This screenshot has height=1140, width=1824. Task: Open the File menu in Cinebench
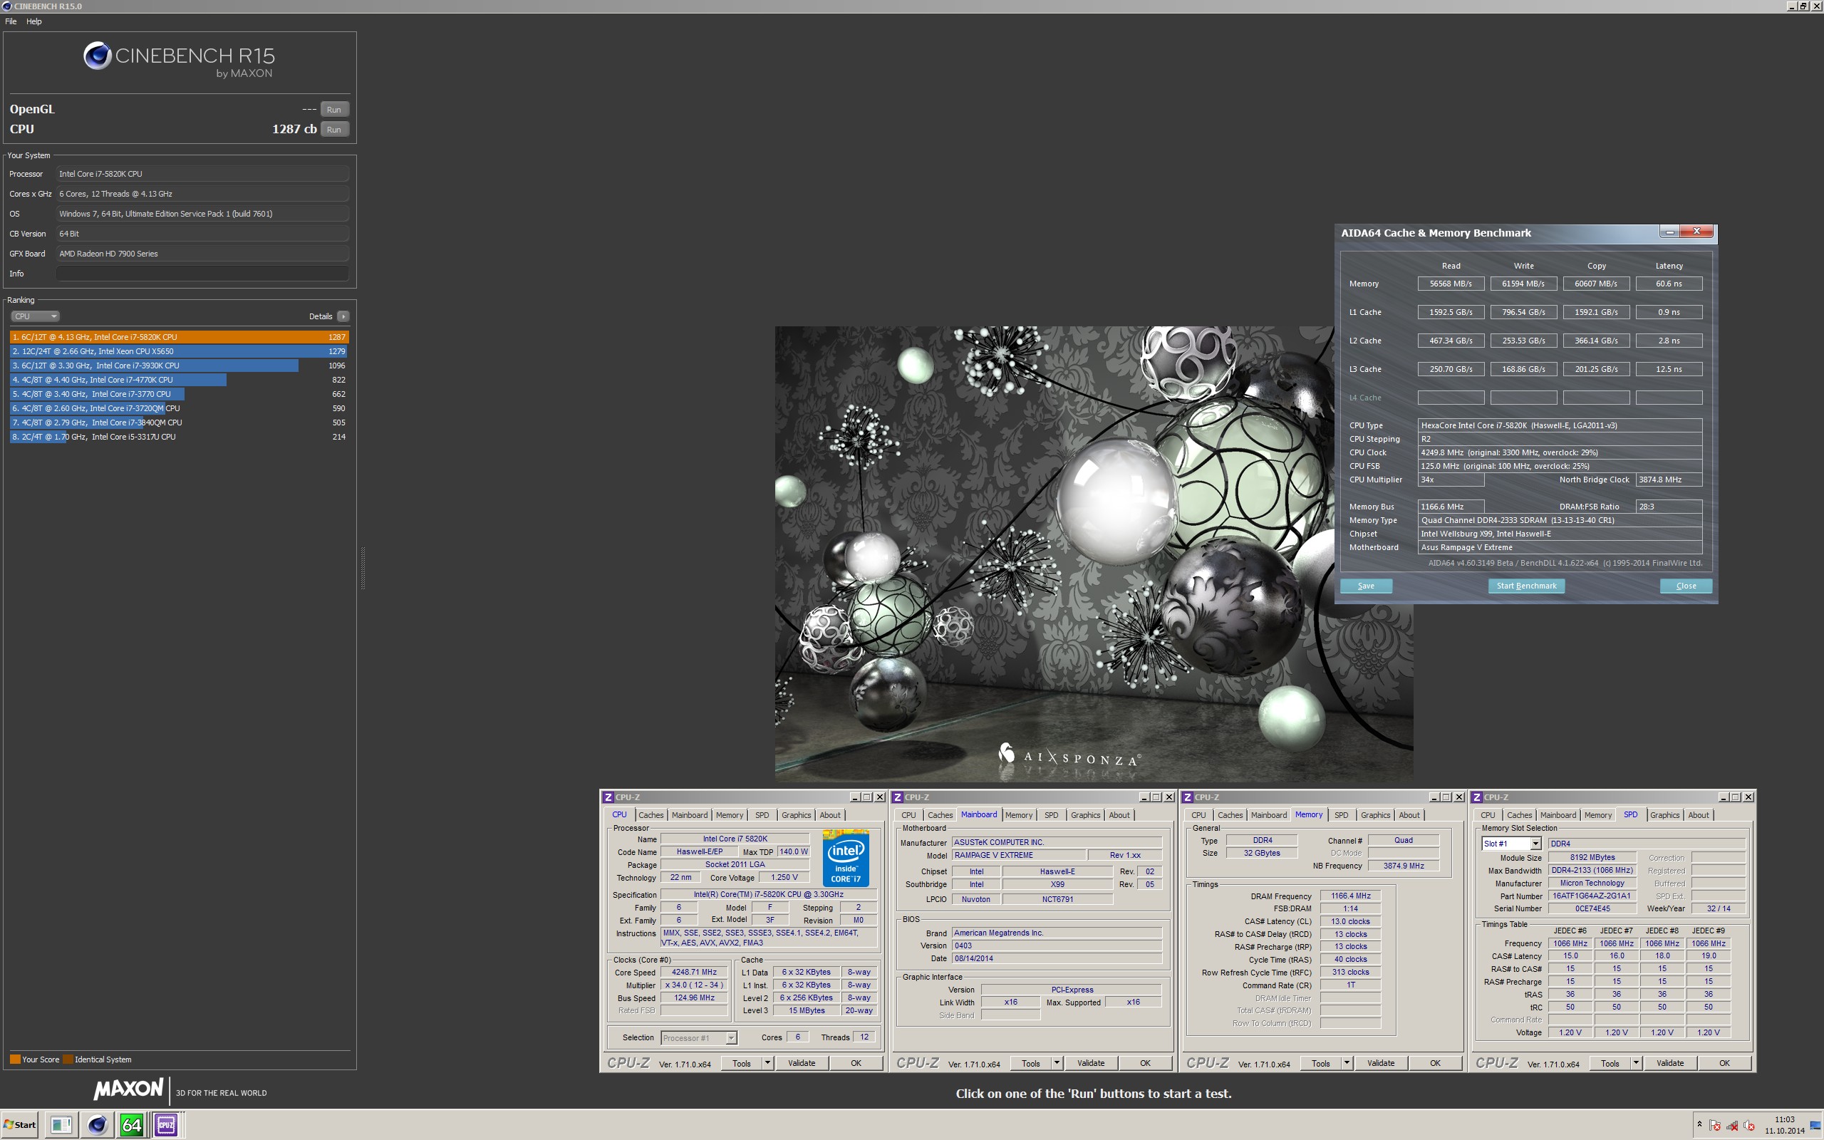point(11,21)
